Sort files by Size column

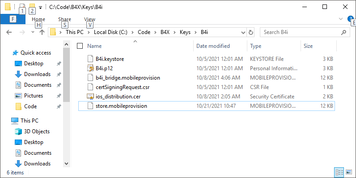308,46
